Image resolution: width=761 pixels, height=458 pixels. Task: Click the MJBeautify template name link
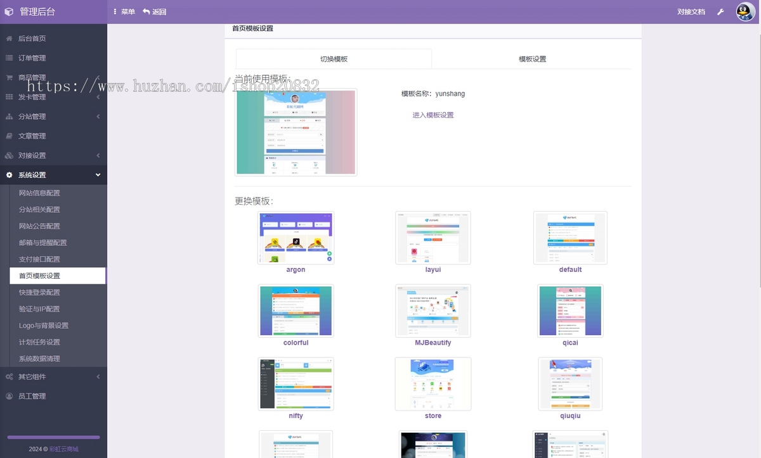coord(433,343)
